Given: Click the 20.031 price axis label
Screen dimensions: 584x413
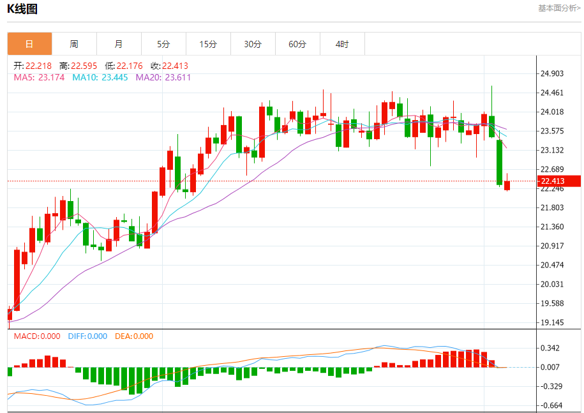Looking at the screenshot, I should click(x=552, y=284).
